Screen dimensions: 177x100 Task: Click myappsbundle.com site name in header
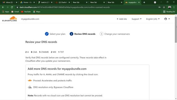pos(30,19)
